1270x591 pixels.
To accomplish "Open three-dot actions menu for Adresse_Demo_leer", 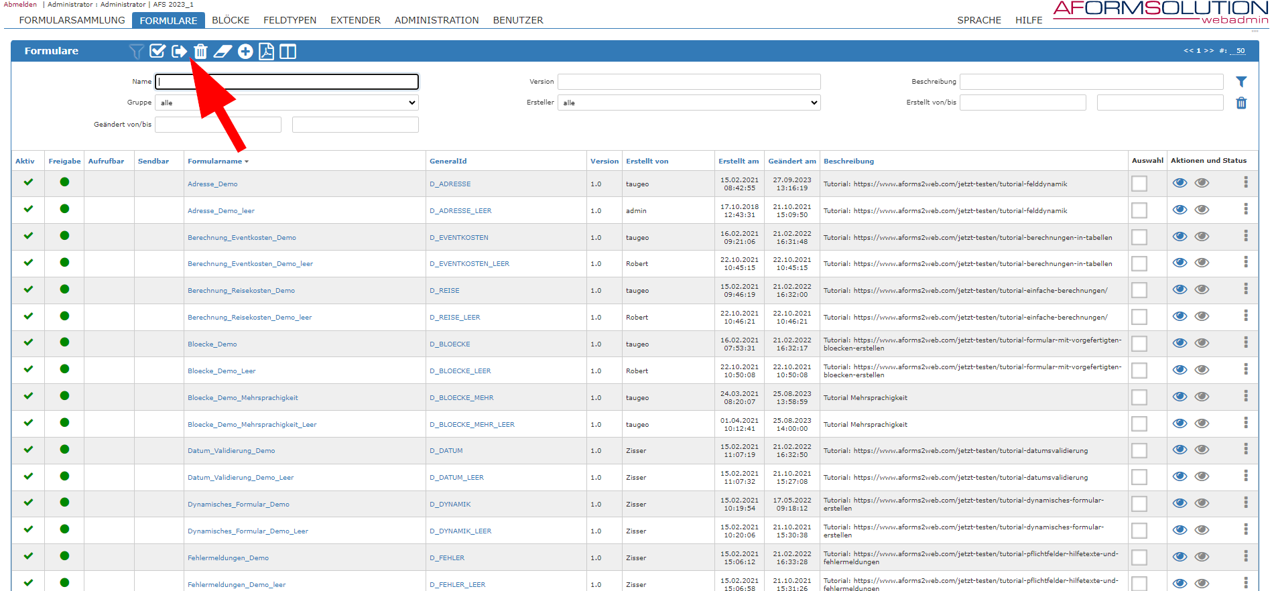I will (x=1245, y=209).
